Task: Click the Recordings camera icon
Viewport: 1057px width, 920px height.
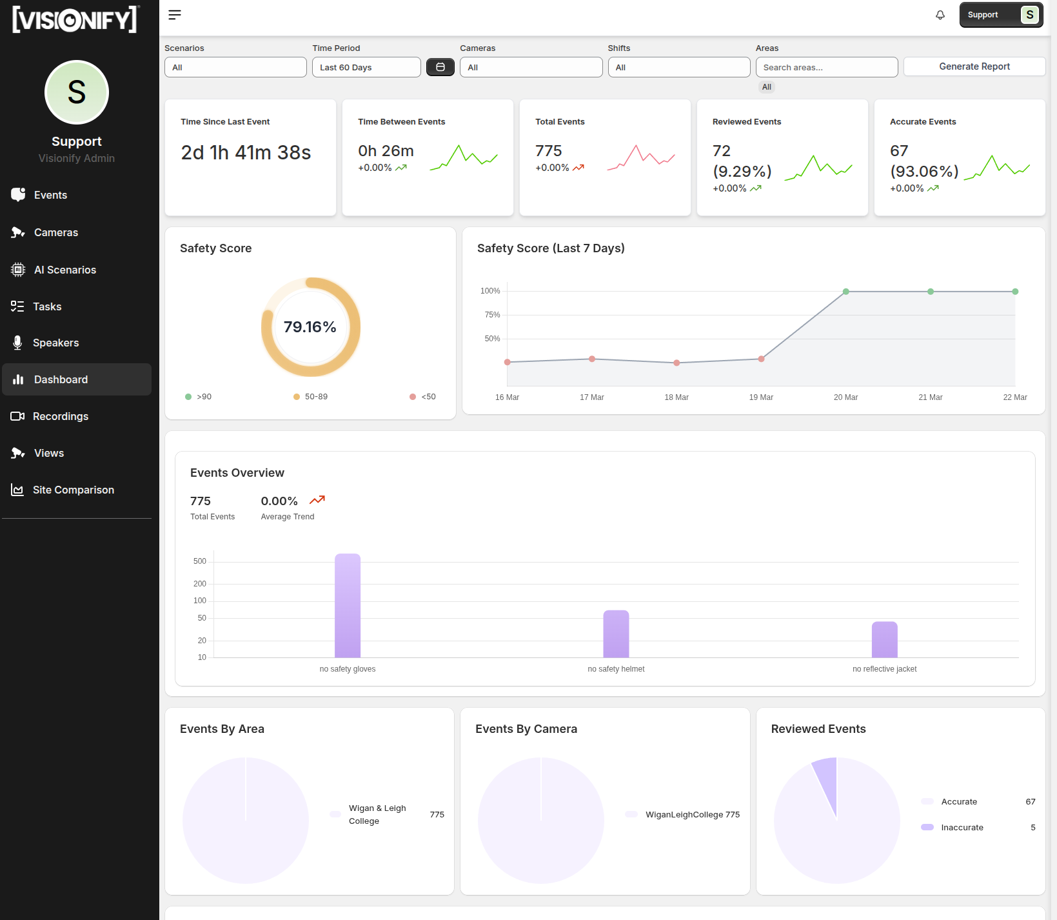Action: pos(17,416)
